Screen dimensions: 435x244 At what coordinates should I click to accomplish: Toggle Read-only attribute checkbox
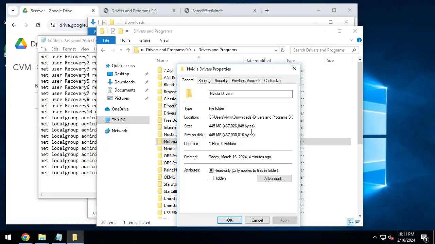(x=211, y=170)
